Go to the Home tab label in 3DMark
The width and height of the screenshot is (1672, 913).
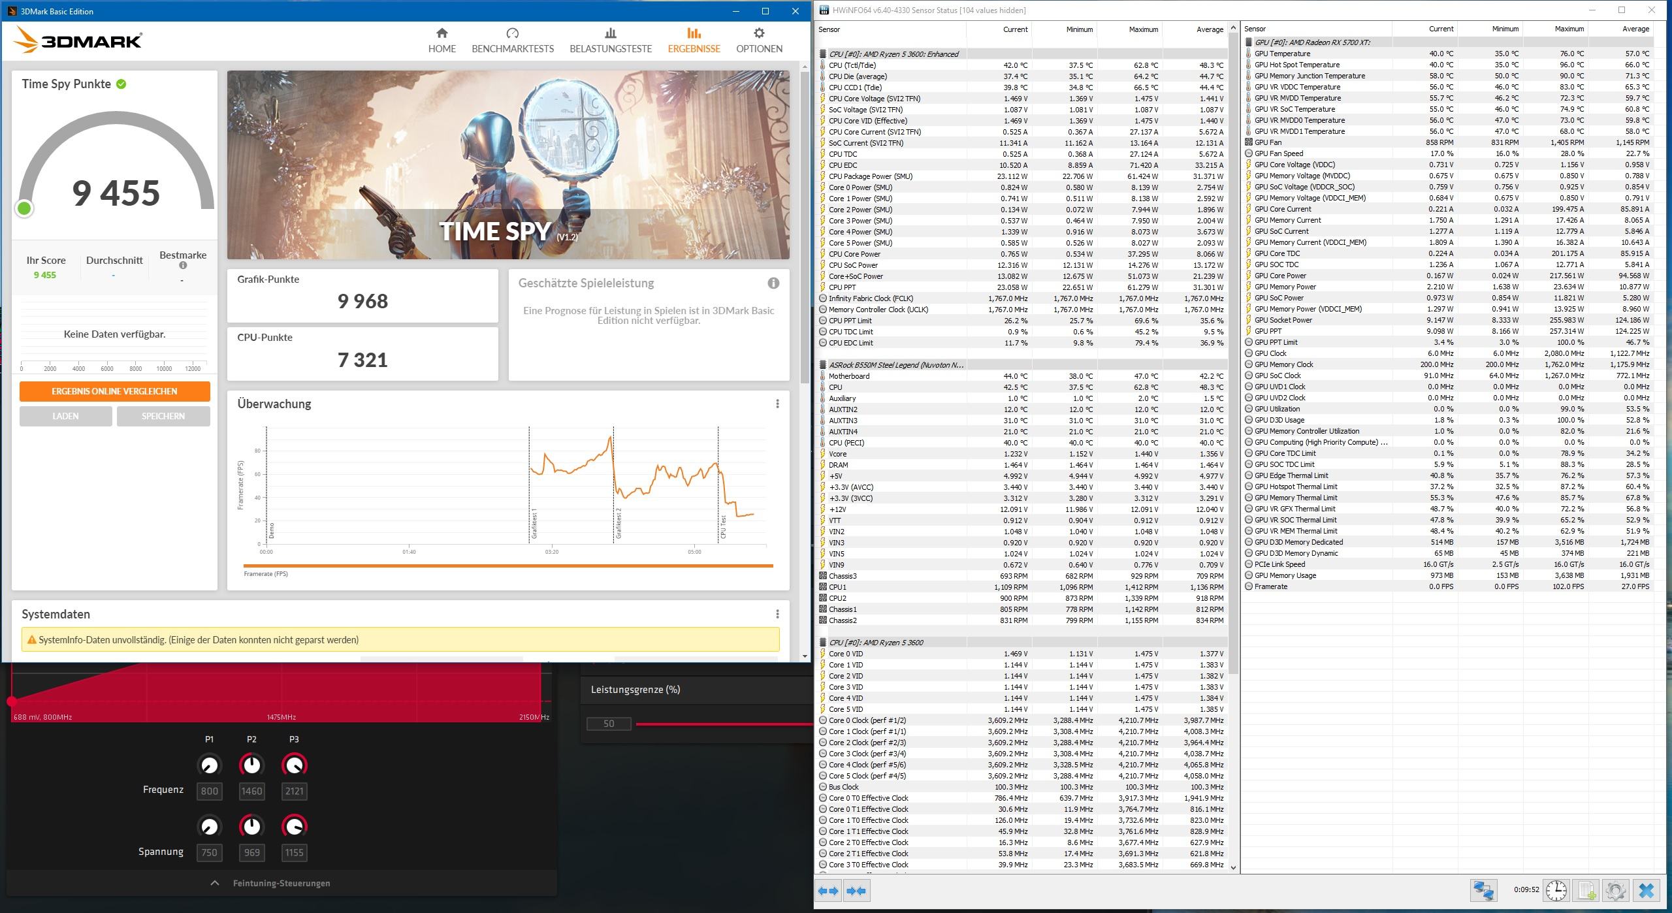point(442,49)
